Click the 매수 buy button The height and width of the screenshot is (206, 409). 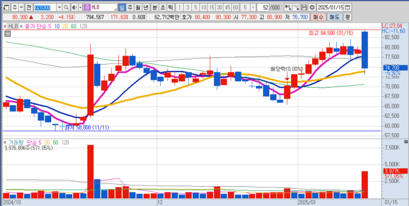tap(318, 18)
